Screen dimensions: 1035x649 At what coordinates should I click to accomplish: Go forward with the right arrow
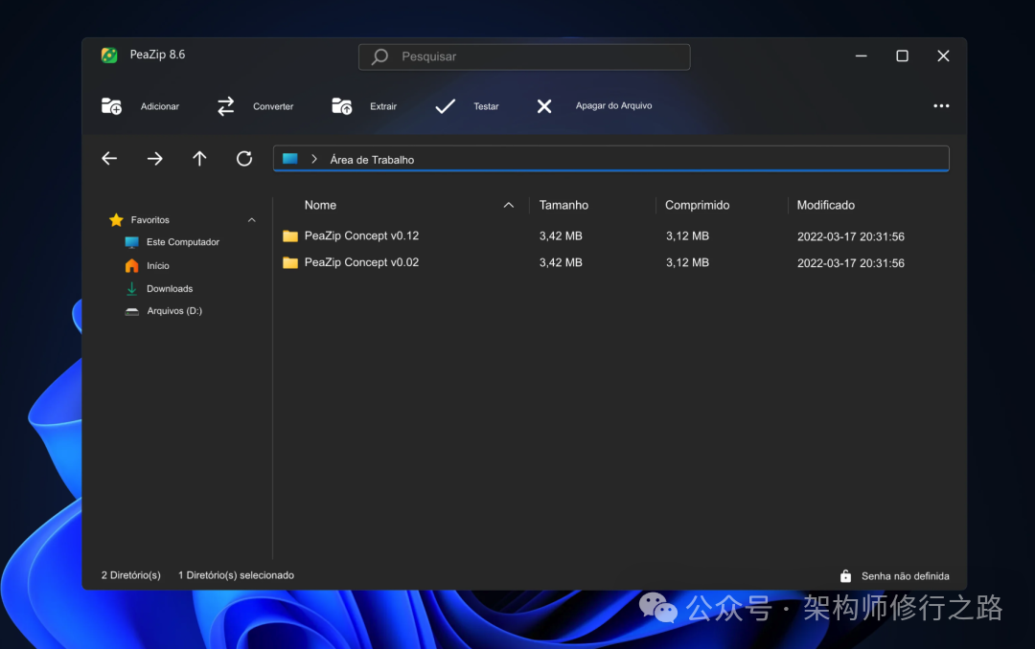154,159
